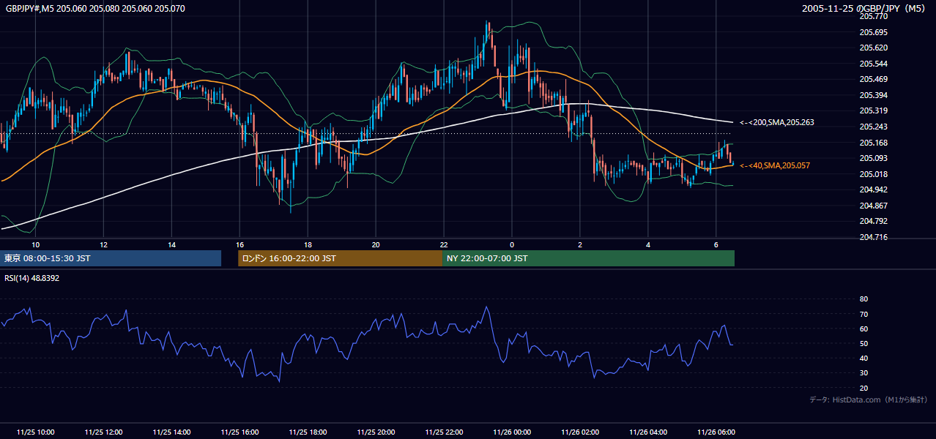Click price axis value 205.319
Screen dimensions: 936x439
click(873, 111)
